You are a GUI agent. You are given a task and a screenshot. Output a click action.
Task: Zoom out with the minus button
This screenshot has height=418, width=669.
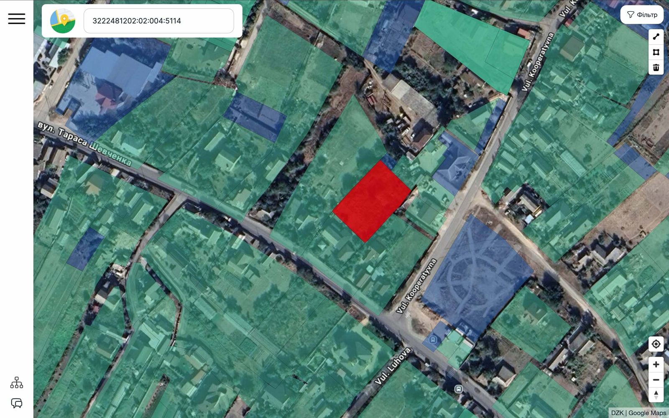tap(656, 380)
